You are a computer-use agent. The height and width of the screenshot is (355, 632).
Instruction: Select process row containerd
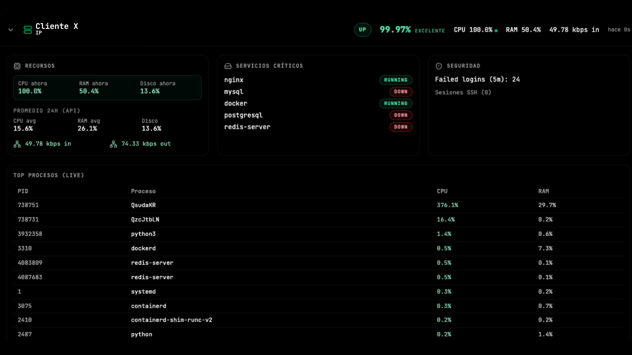click(318, 306)
